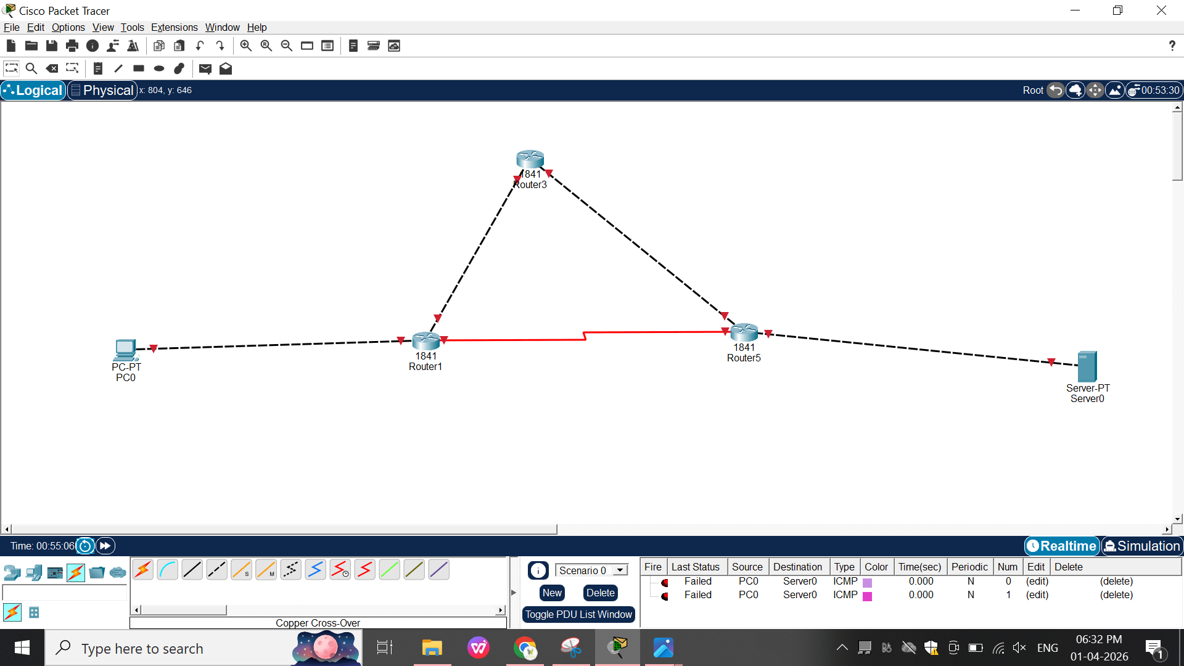Click the Router3 device on the canvas
The width and height of the screenshot is (1184, 666).
point(530,160)
